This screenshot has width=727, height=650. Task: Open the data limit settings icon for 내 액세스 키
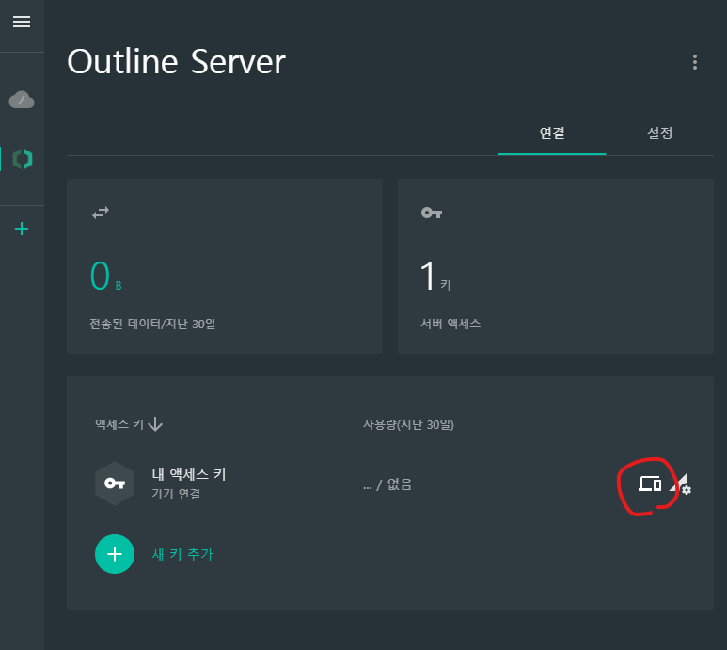coord(681,484)
